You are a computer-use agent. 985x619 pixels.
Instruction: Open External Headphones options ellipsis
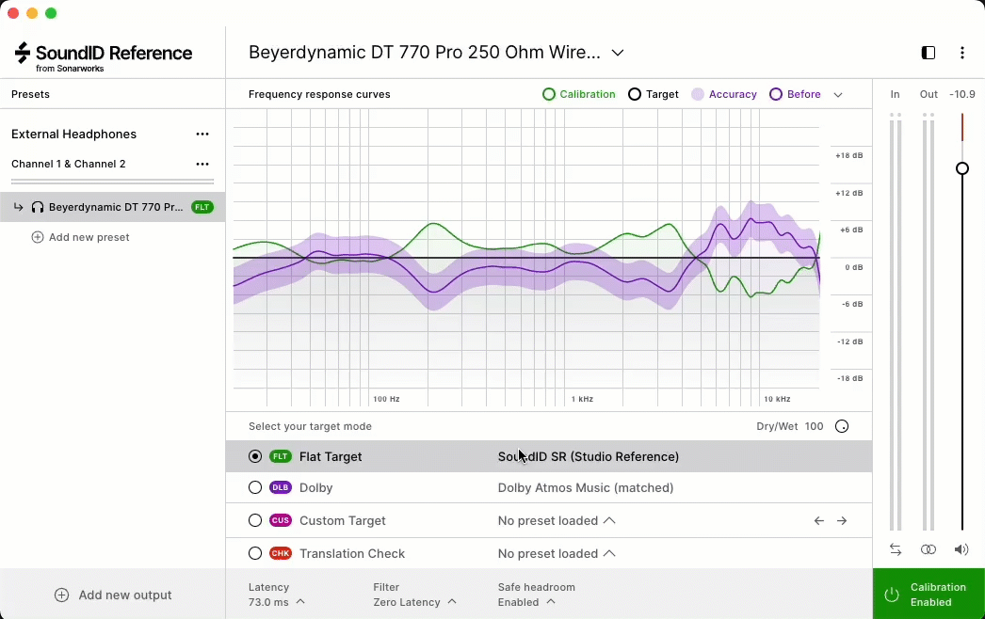202,134
